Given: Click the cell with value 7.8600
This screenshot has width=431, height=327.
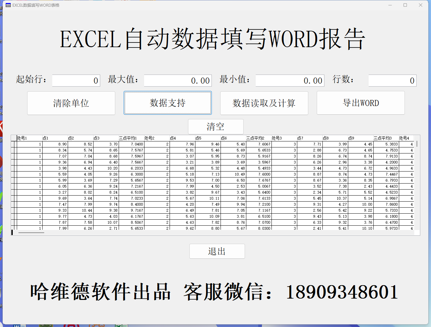Looking at the screenshot, I should (x=386, y=204).
